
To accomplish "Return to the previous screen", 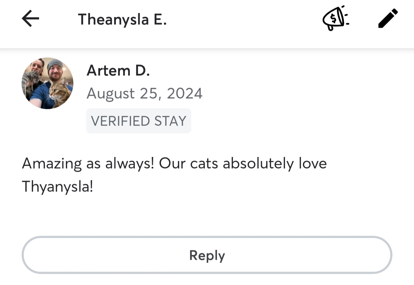I will click(30, 19).
